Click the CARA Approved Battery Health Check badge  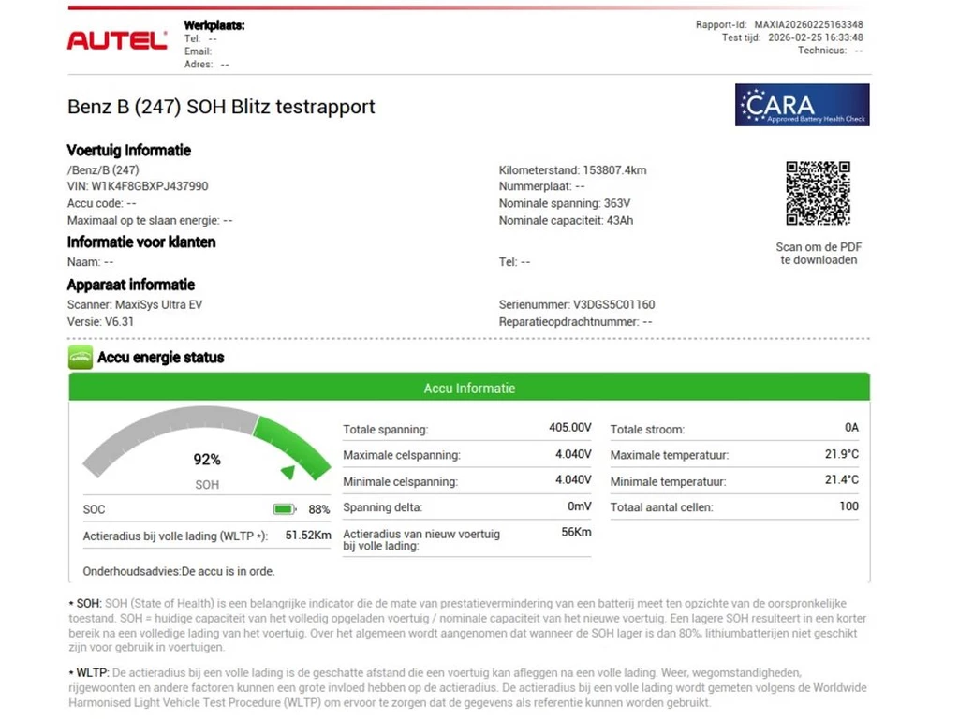point(802,105)
